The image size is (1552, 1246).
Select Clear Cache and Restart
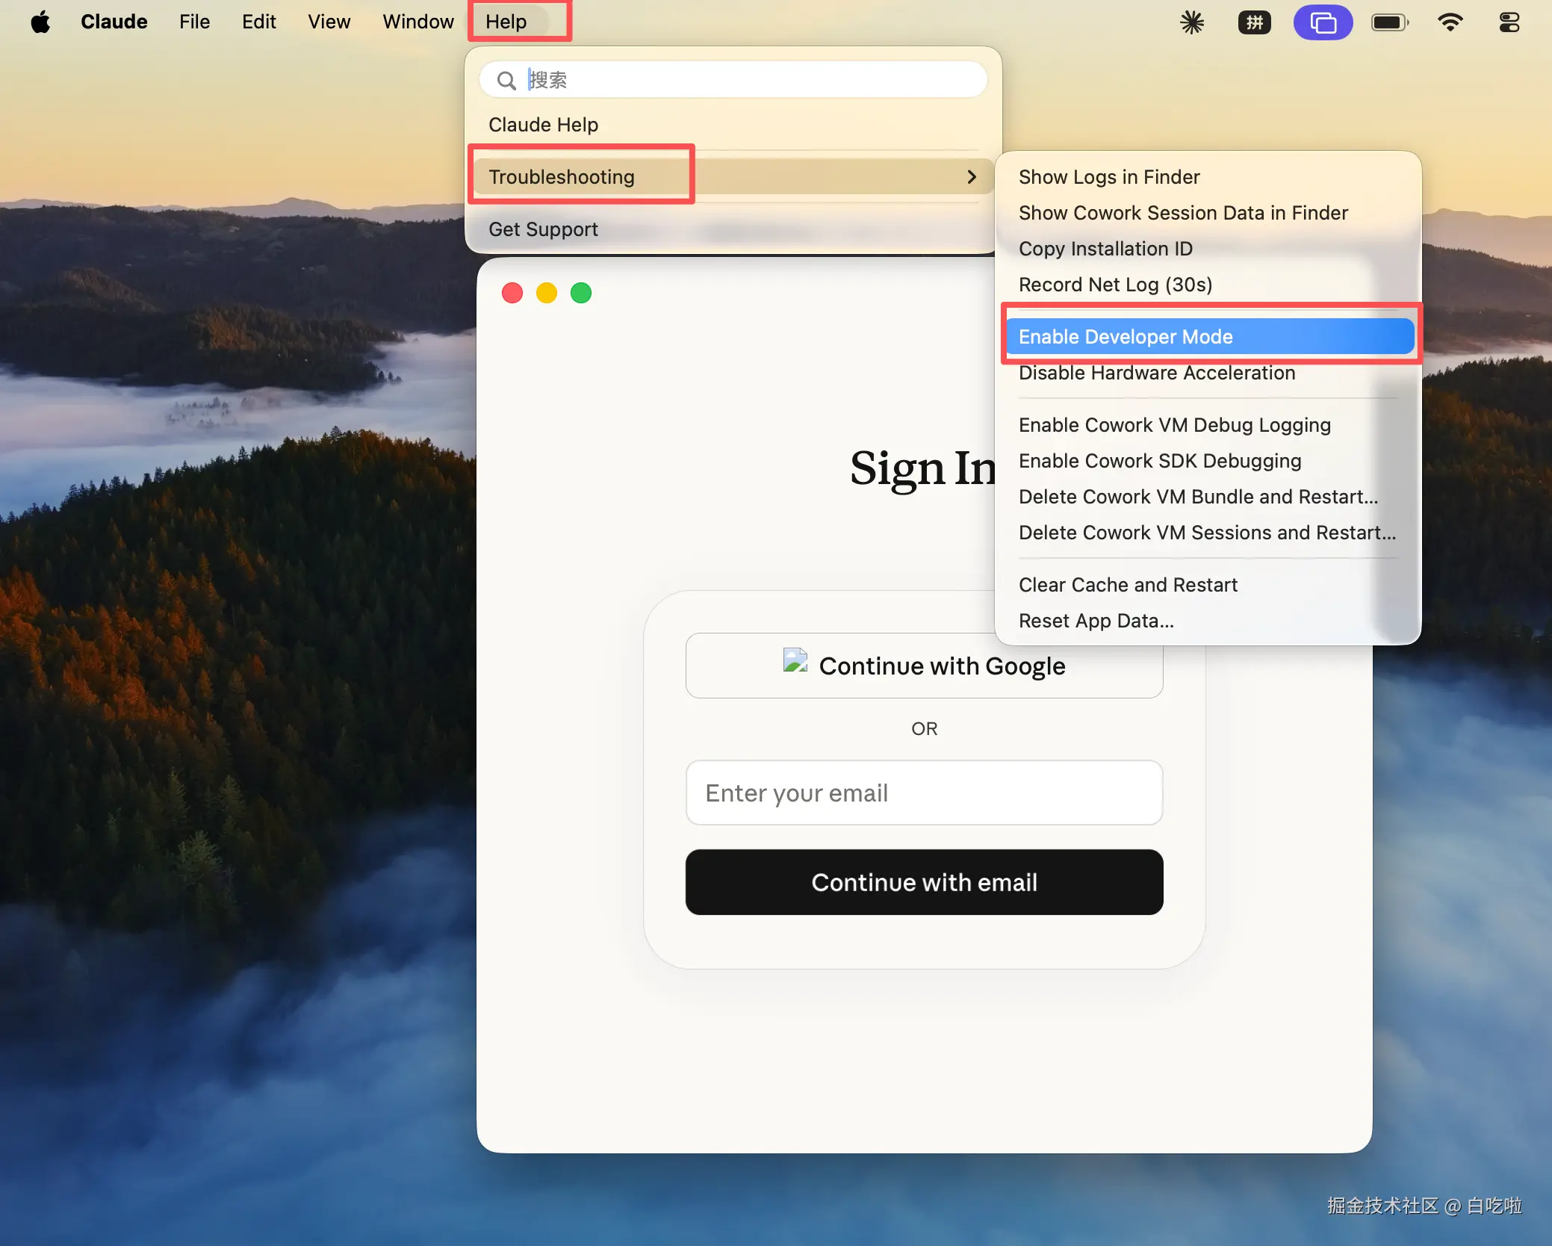click(1208, 585)
